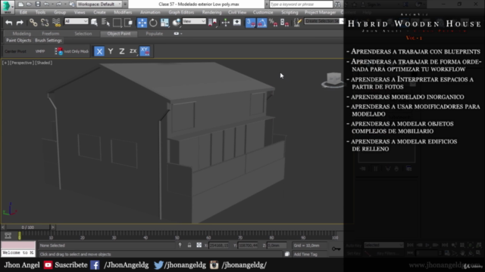The height and width of the screenshot is (272, 485).
Task: Expand the quick access toolbar arrow after Workspace
Action: coord(125,5)
